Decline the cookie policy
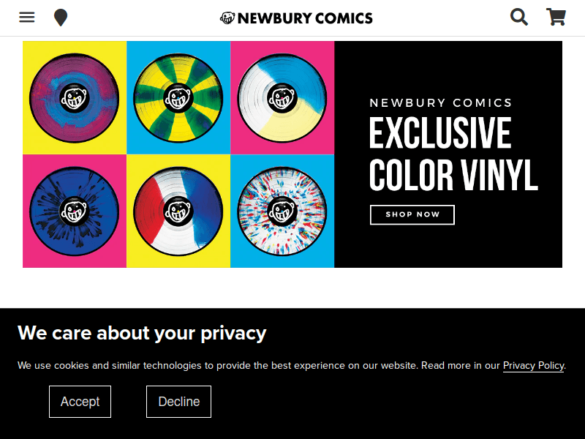The width and height of the screenshot is (585, 439). click(x=178, y=401)
